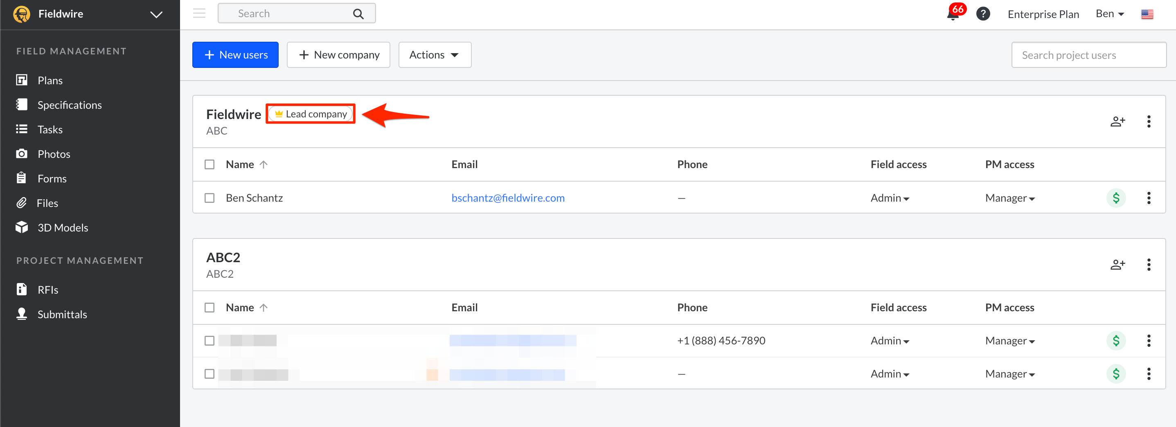Click the US flag language icon
Image resolution: width=1176 pixels, height=427 pixels.
click(1147, 14)
